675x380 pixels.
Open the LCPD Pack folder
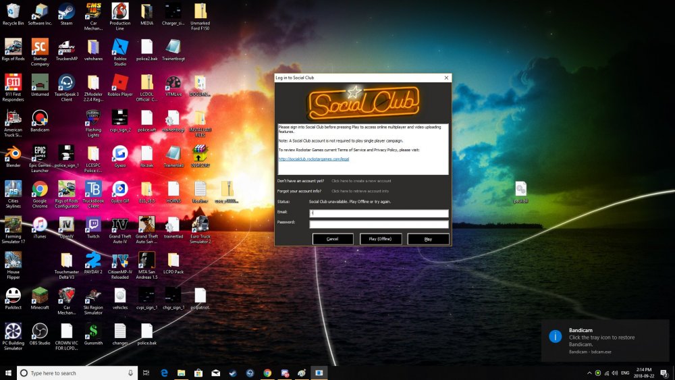[173, 263]
